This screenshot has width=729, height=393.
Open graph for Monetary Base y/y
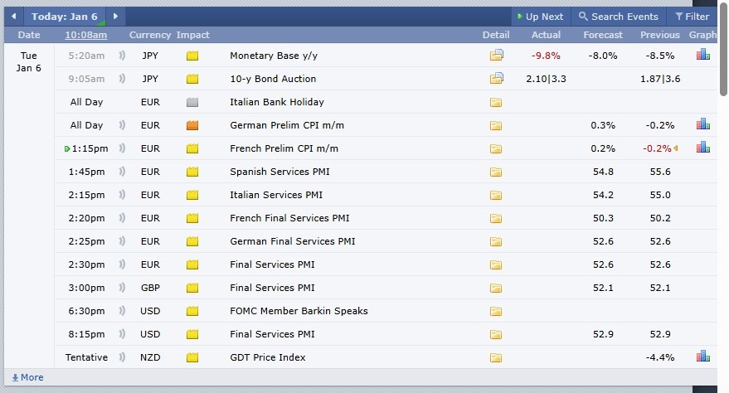pos(702,55)
